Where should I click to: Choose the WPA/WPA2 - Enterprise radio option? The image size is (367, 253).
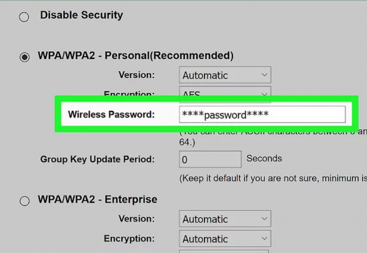coord(24,200)
